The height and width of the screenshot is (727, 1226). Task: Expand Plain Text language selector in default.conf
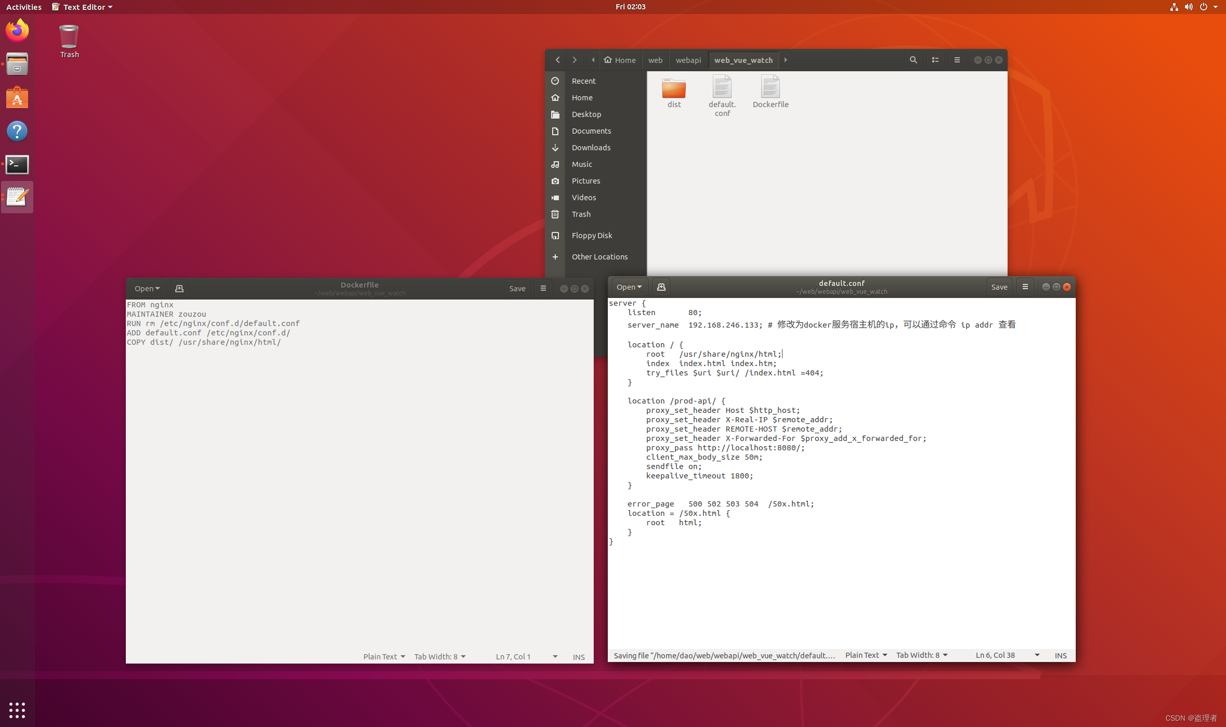[x=865, y=655]
